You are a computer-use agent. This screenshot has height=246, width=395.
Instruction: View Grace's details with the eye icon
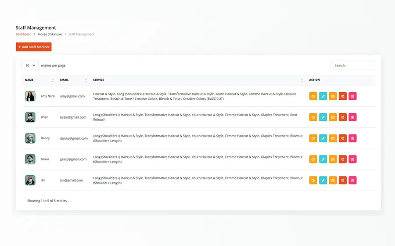tap(313, 159)
